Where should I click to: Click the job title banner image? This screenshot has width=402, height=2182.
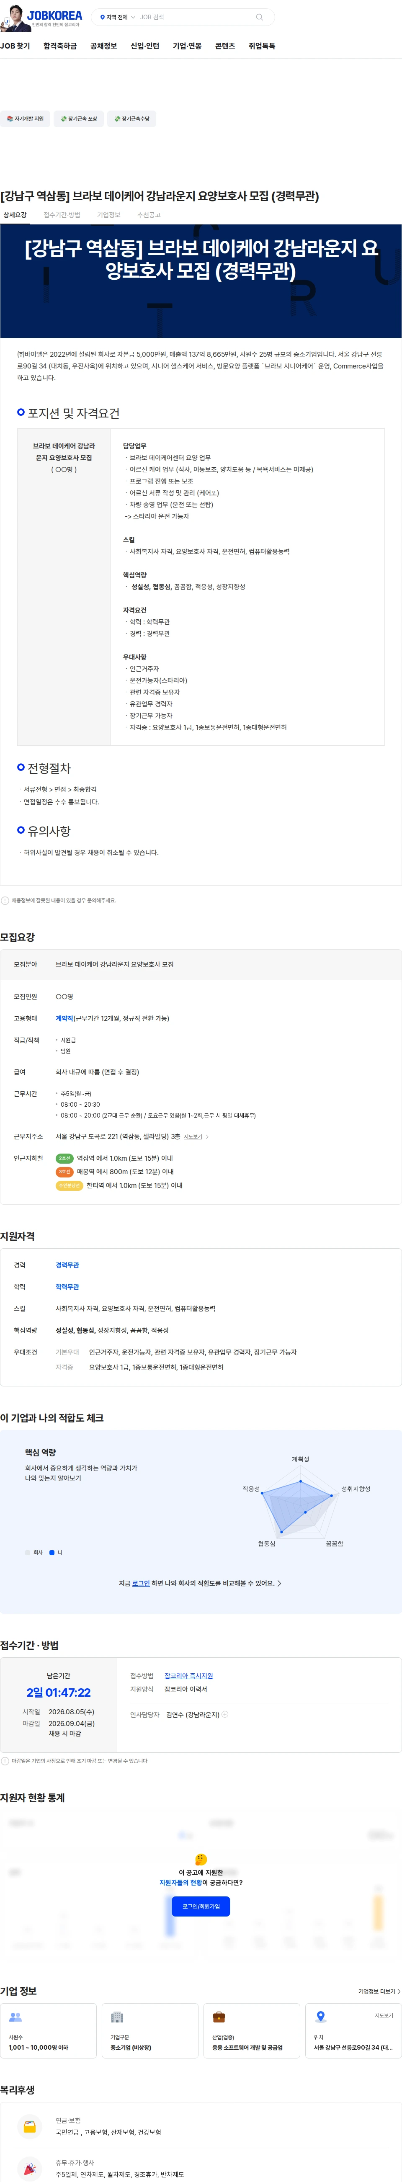201,281
